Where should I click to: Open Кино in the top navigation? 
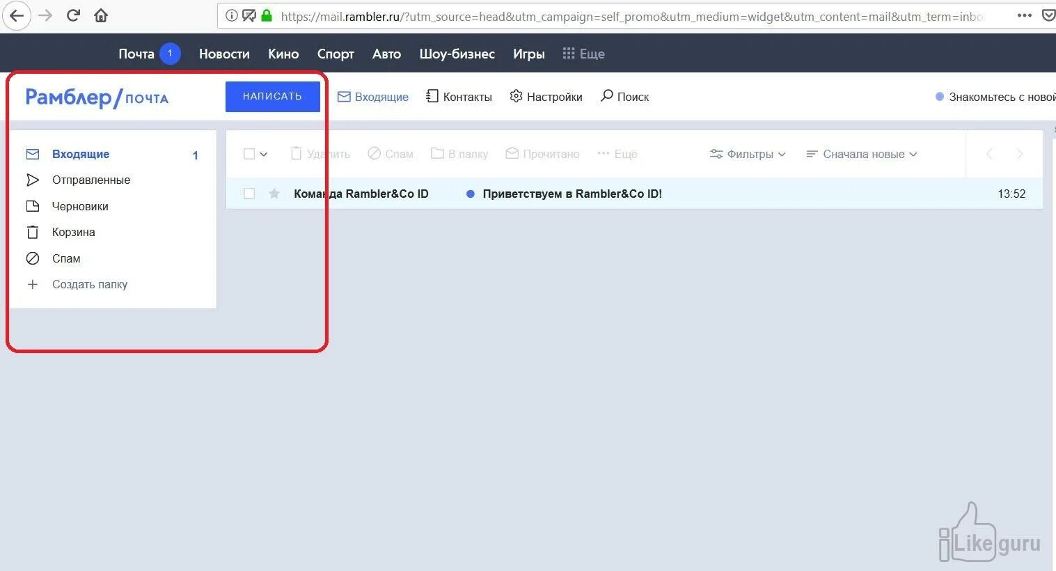point(283,54)
